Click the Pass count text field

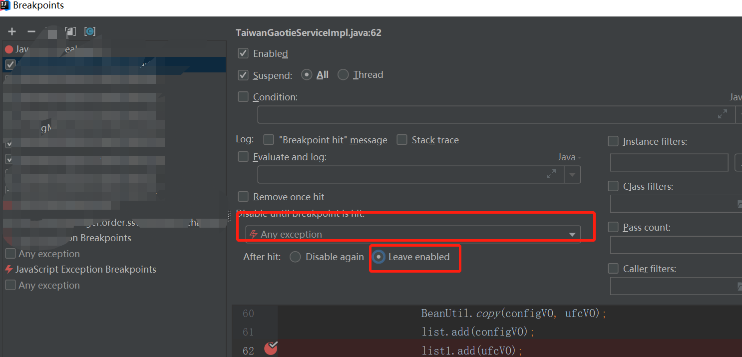pyautogui.click(x=676, y=245)
